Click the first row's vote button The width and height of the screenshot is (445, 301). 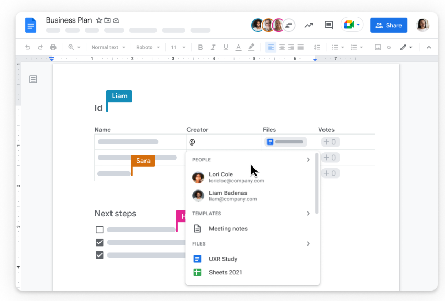pos(331,142)
